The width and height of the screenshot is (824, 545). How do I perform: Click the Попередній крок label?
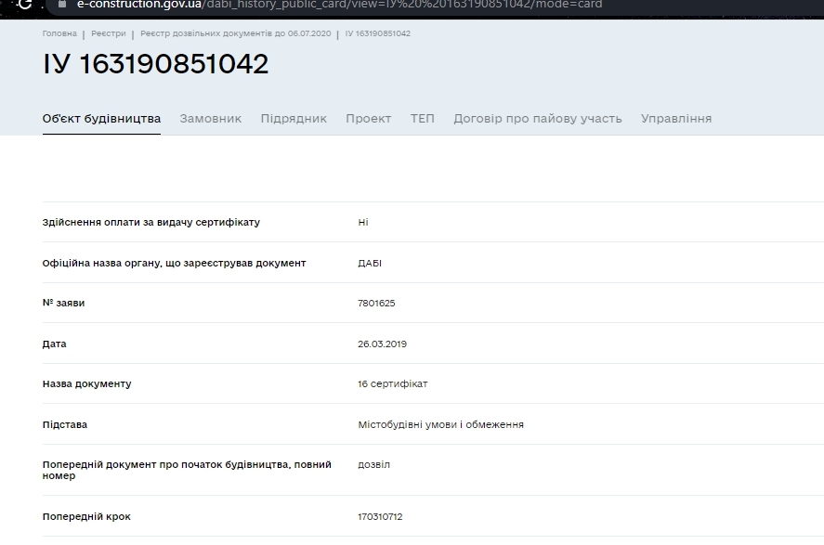click(86, 516)
